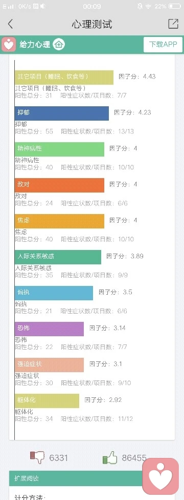Tap the purple 恐怖 bar

[50, 329]
